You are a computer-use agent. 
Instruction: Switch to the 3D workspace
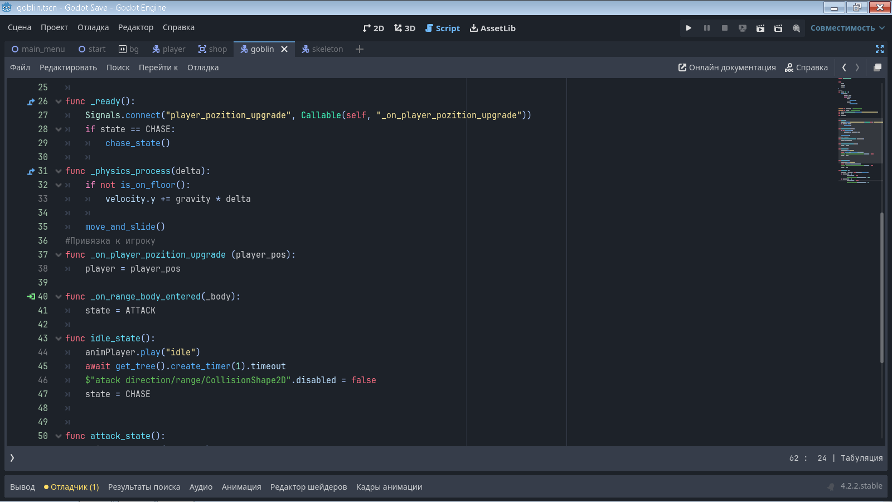pyautogui.click(x=405, y=28)
